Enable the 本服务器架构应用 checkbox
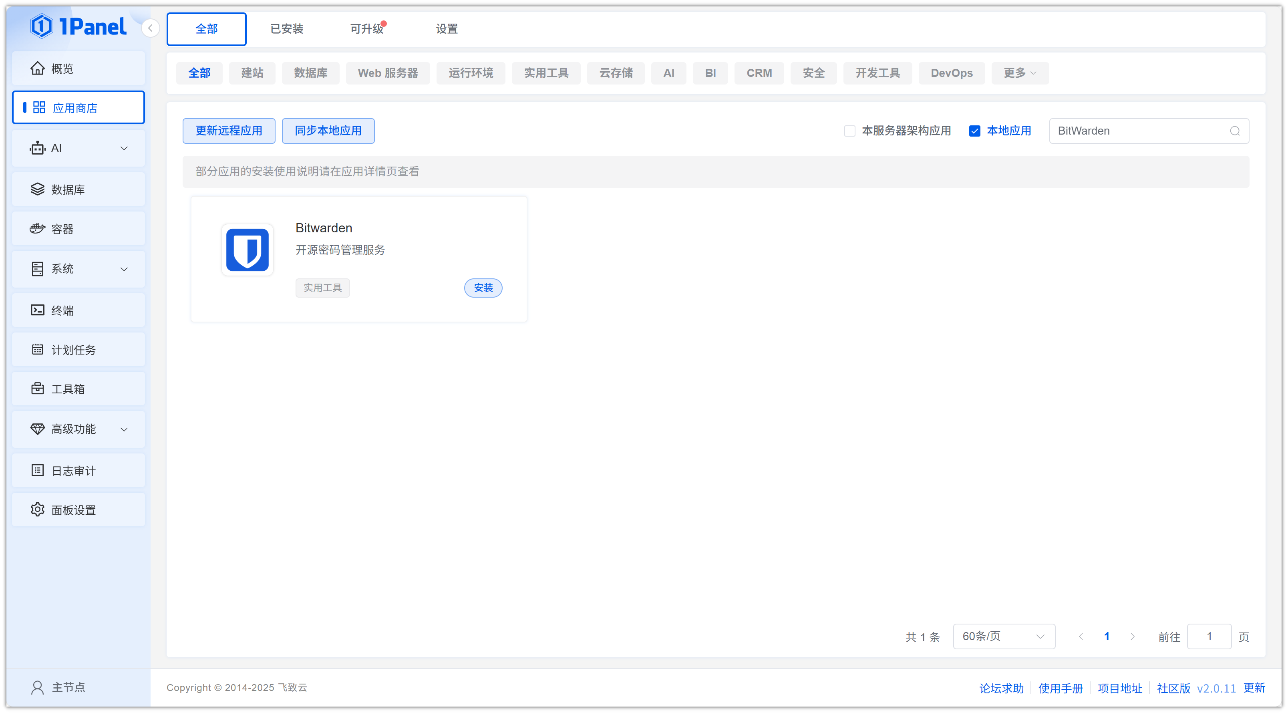1288x713 pixels. [849, 131]
